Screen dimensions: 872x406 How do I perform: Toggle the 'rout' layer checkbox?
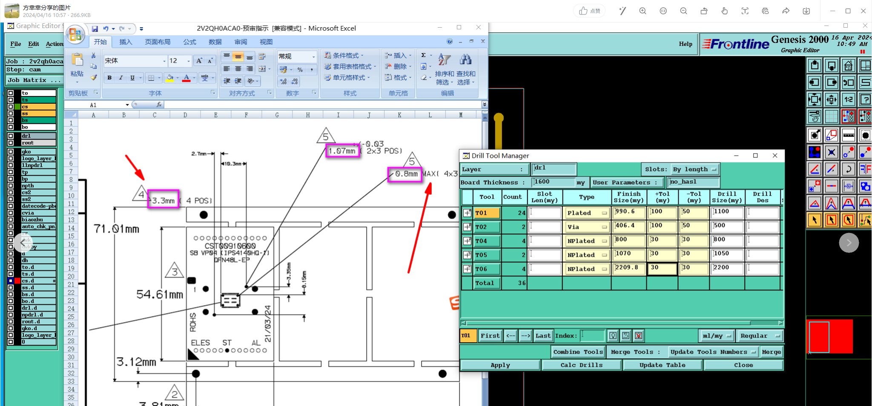click(x=11, y=143)
